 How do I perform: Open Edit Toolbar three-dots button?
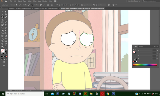tap(4, 66)
